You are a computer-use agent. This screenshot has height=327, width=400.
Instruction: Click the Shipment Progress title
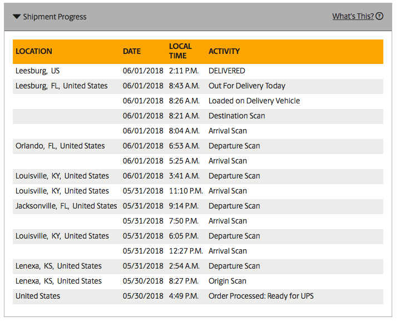[55, 17]
